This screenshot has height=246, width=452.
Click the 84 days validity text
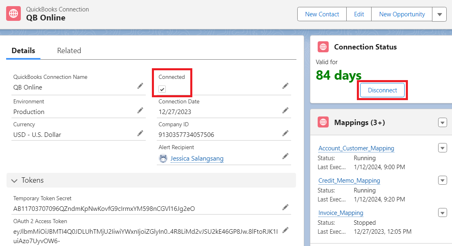[338, 75]
